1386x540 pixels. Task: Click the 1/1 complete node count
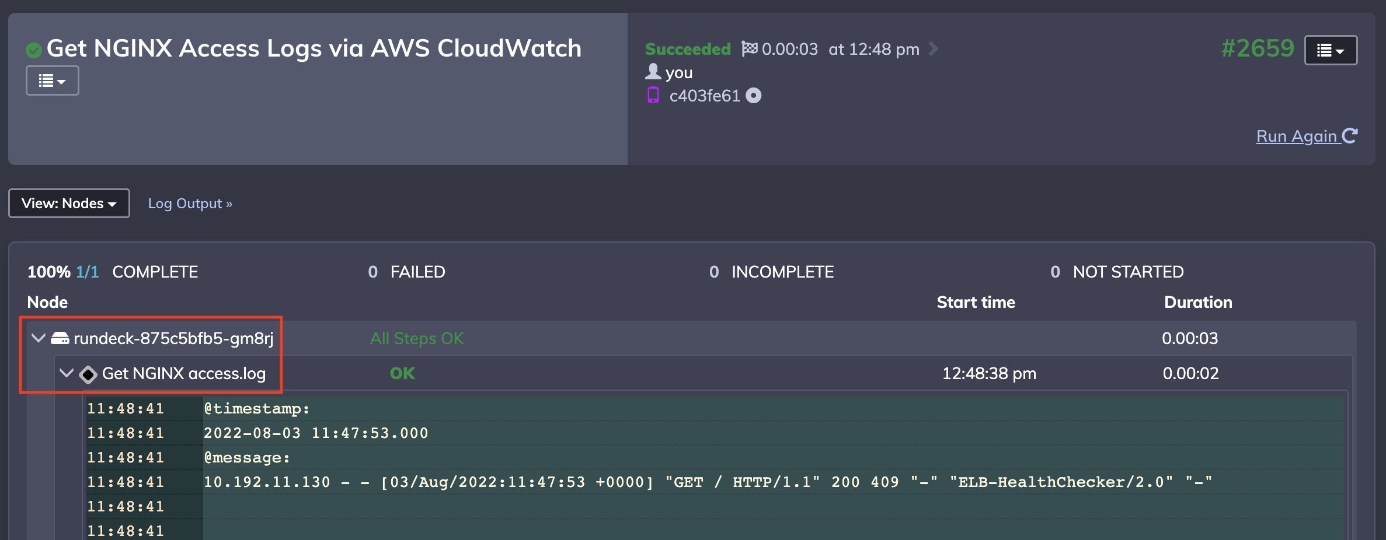click(88, 272)
